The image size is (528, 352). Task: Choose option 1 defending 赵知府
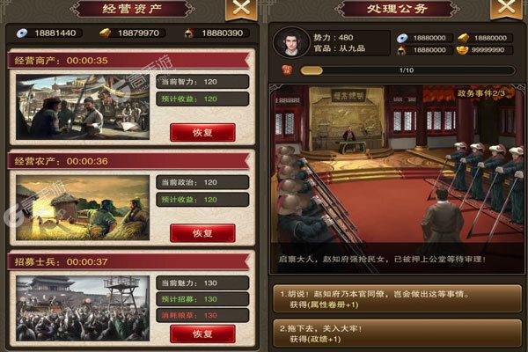click(x=397, y=299)
